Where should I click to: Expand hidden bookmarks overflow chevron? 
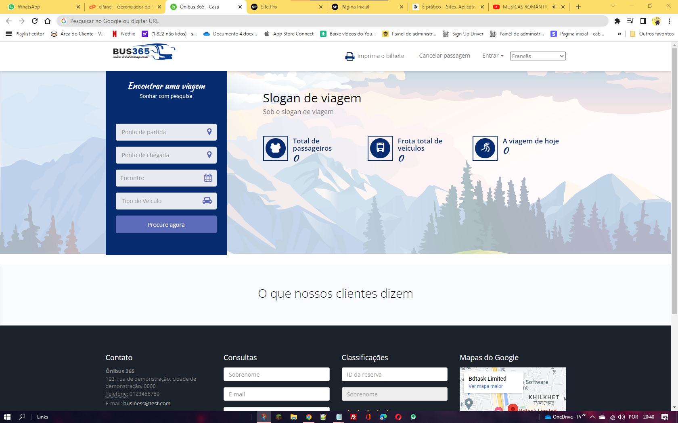point(619,34)
